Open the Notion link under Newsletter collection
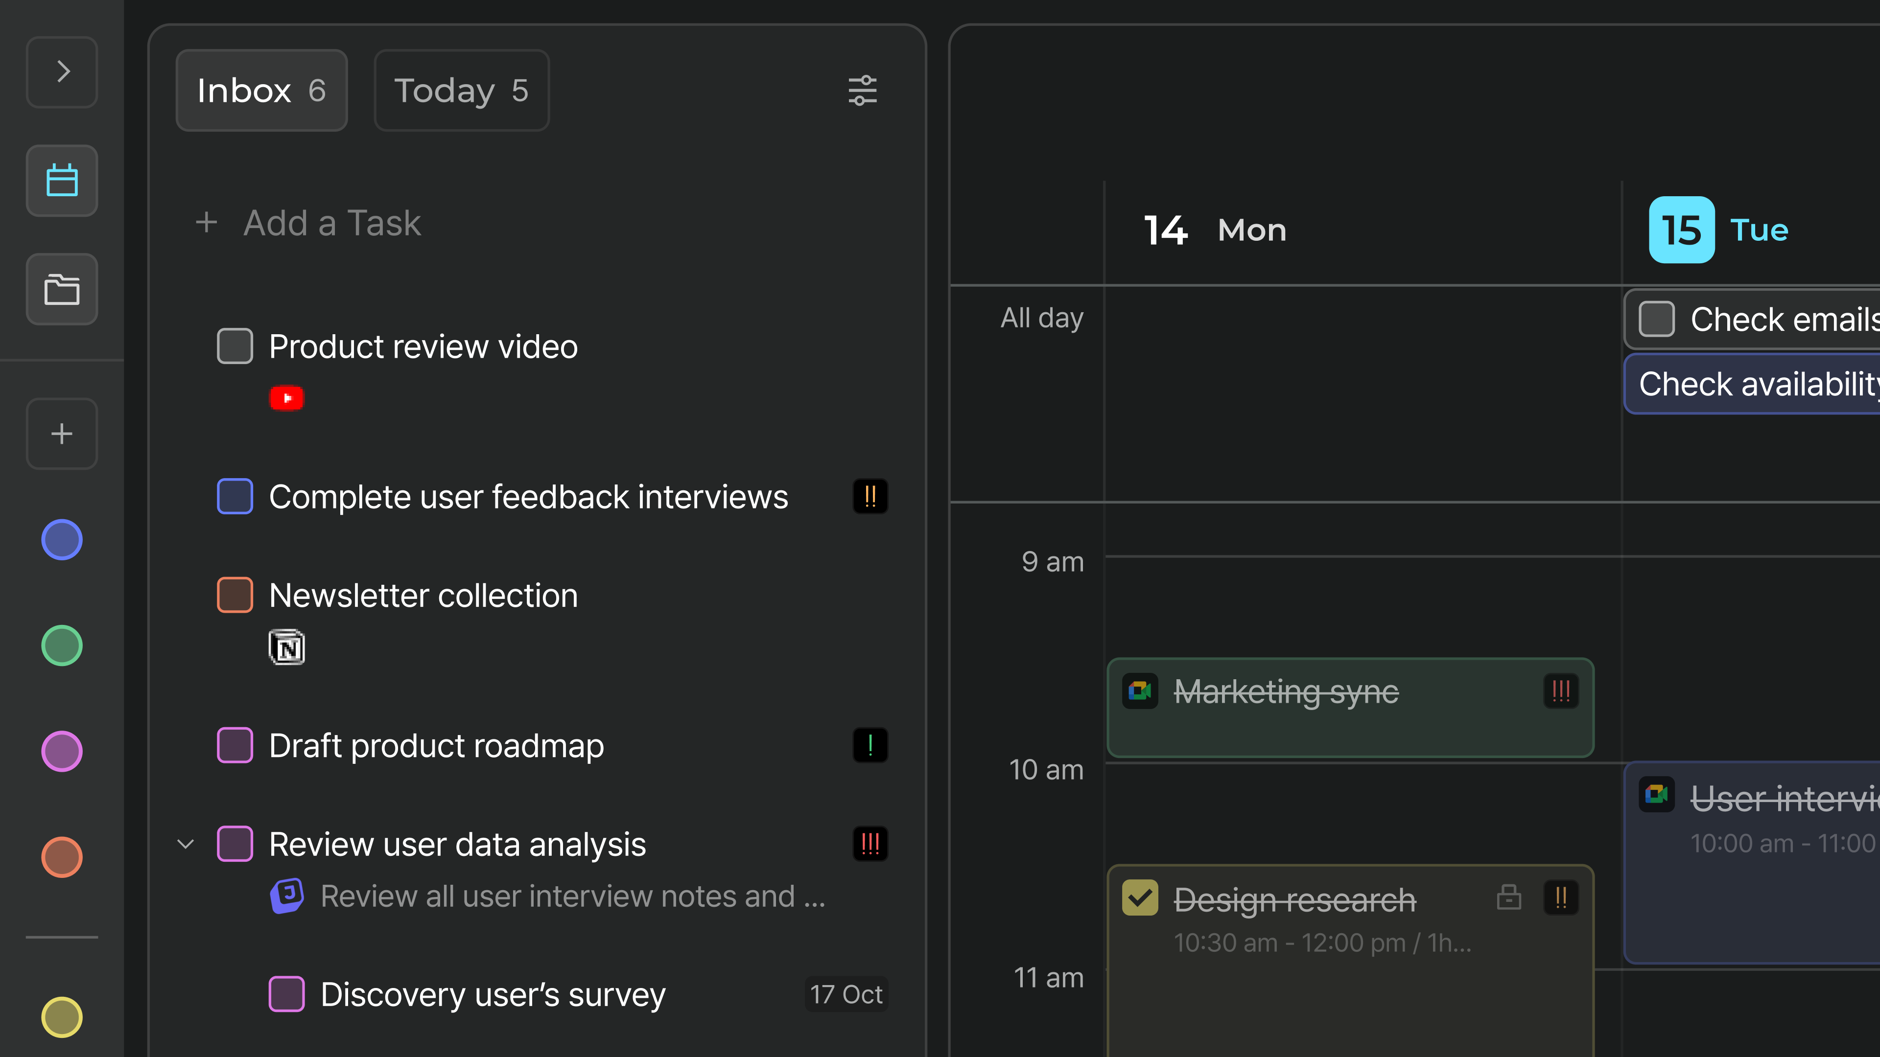 click(286, 647)
